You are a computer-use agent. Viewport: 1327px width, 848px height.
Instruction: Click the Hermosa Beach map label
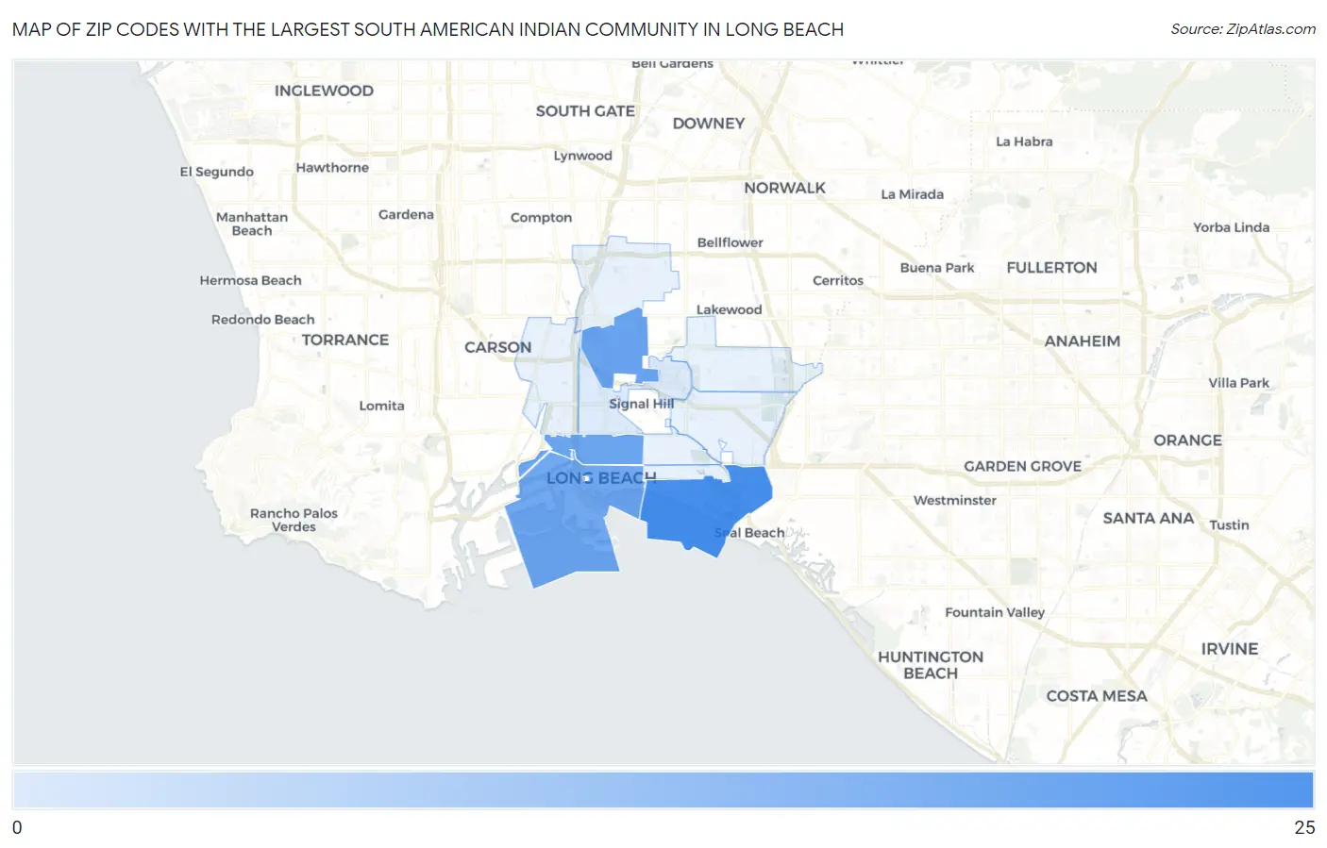point(250,280)
